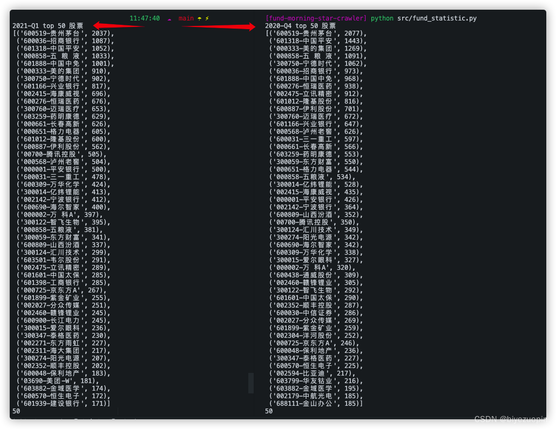556x429 pixels.
Task: Select the 000333-美的集团 row with 1269
Action: [x=318, y=49]
